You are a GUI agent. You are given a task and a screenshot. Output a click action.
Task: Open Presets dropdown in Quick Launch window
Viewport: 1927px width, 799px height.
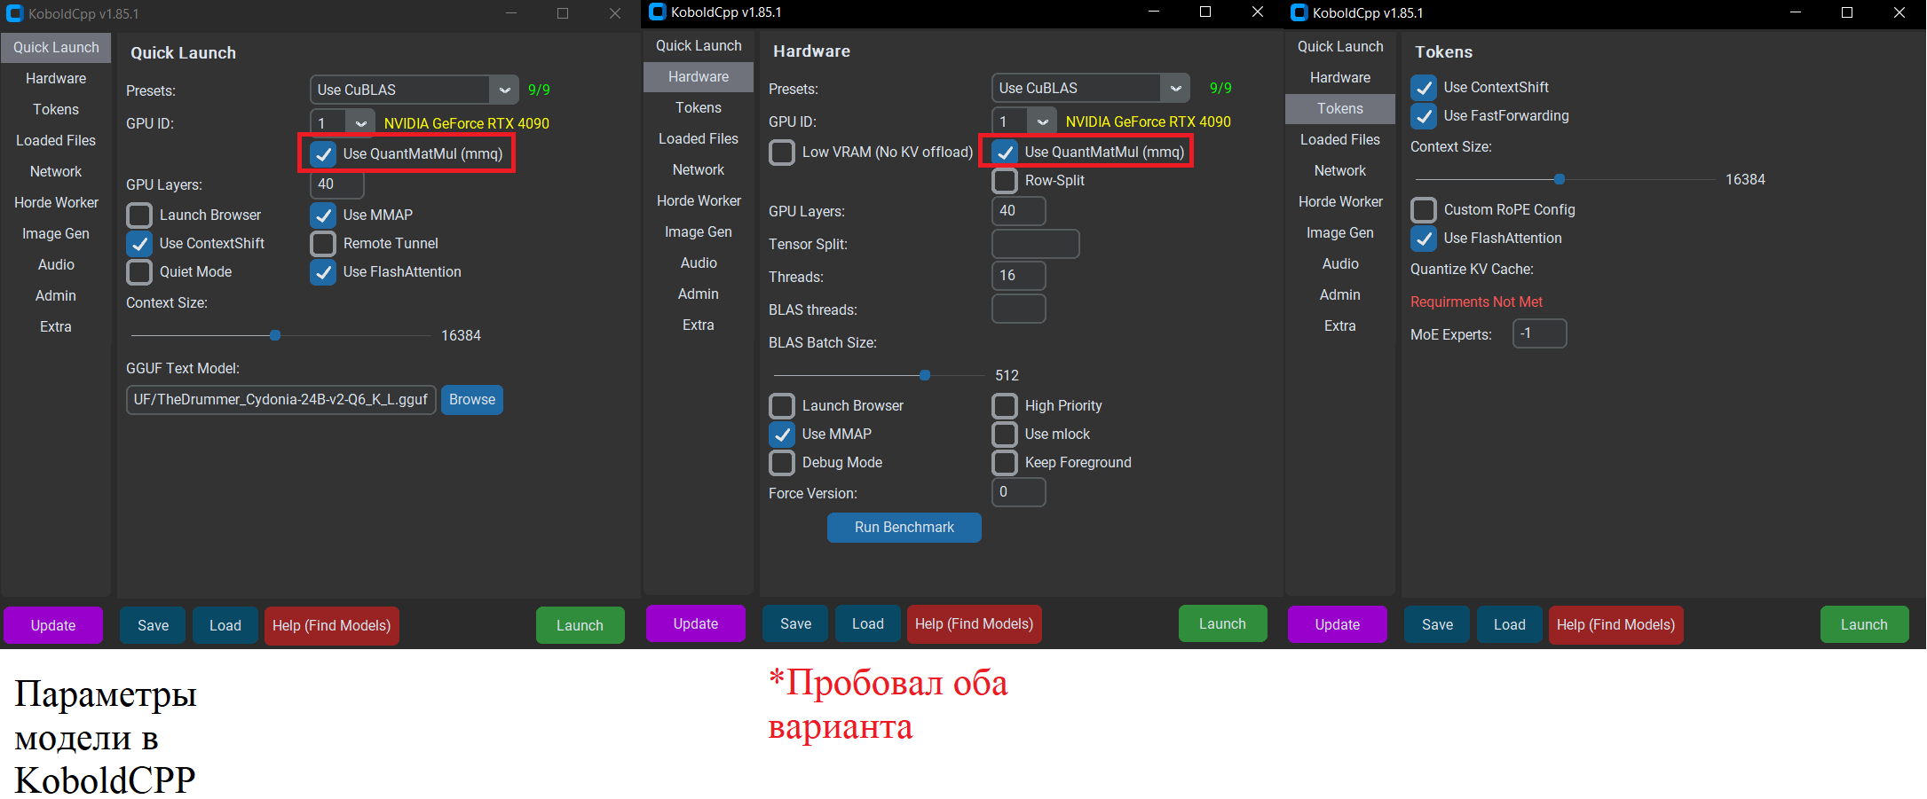coord(414,90)
